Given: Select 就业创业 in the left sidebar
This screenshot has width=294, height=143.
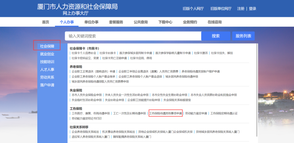Looking at the screenshot, I should 47,54.
